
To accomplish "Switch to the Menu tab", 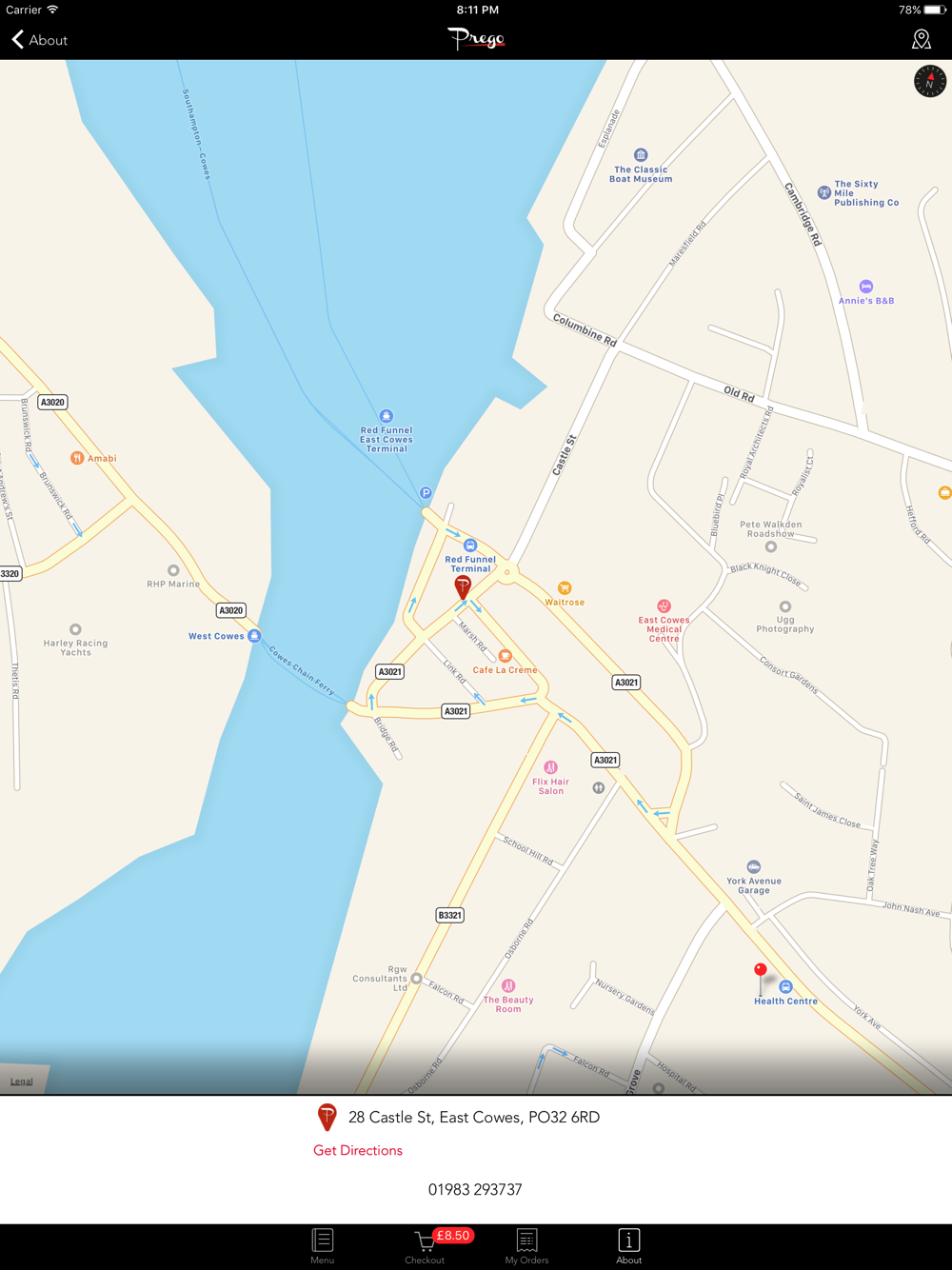I will (323, 1246).
